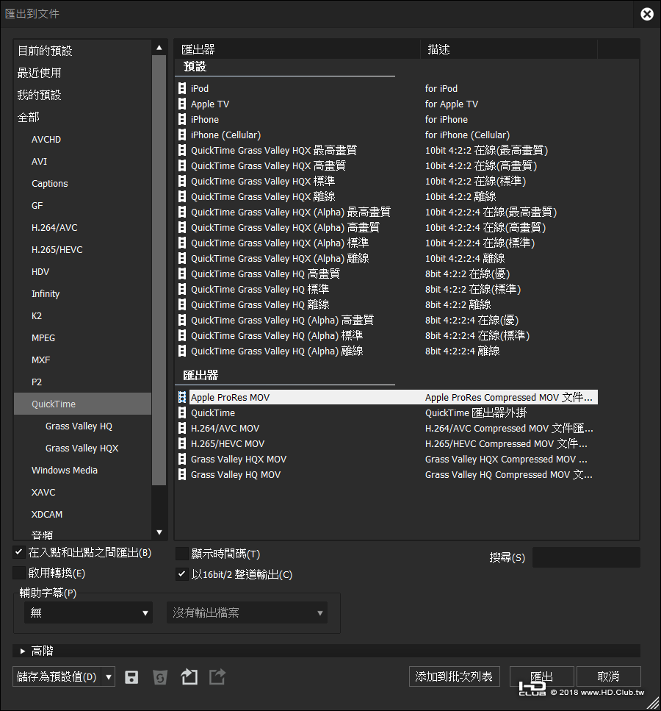
Task: Click the film icon next to H.265/HEVC MOV
Action: [x=182, y=443]
